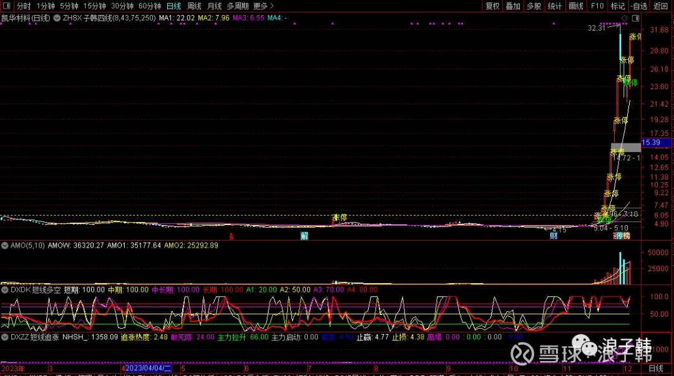Click the panel layout icon at top-left
674x376 pixels.
tap(6, 6)
